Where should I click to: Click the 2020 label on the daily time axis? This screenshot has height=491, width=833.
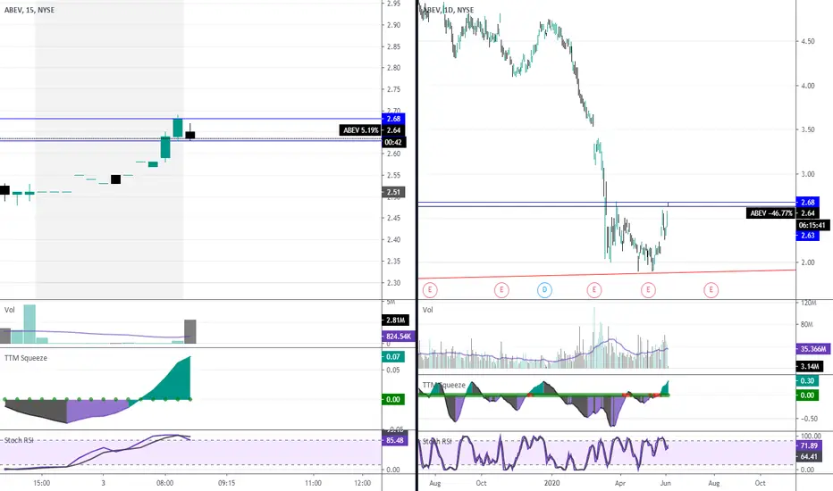(552, 483)
